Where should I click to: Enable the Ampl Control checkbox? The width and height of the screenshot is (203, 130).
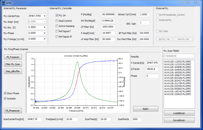[57, 21]
